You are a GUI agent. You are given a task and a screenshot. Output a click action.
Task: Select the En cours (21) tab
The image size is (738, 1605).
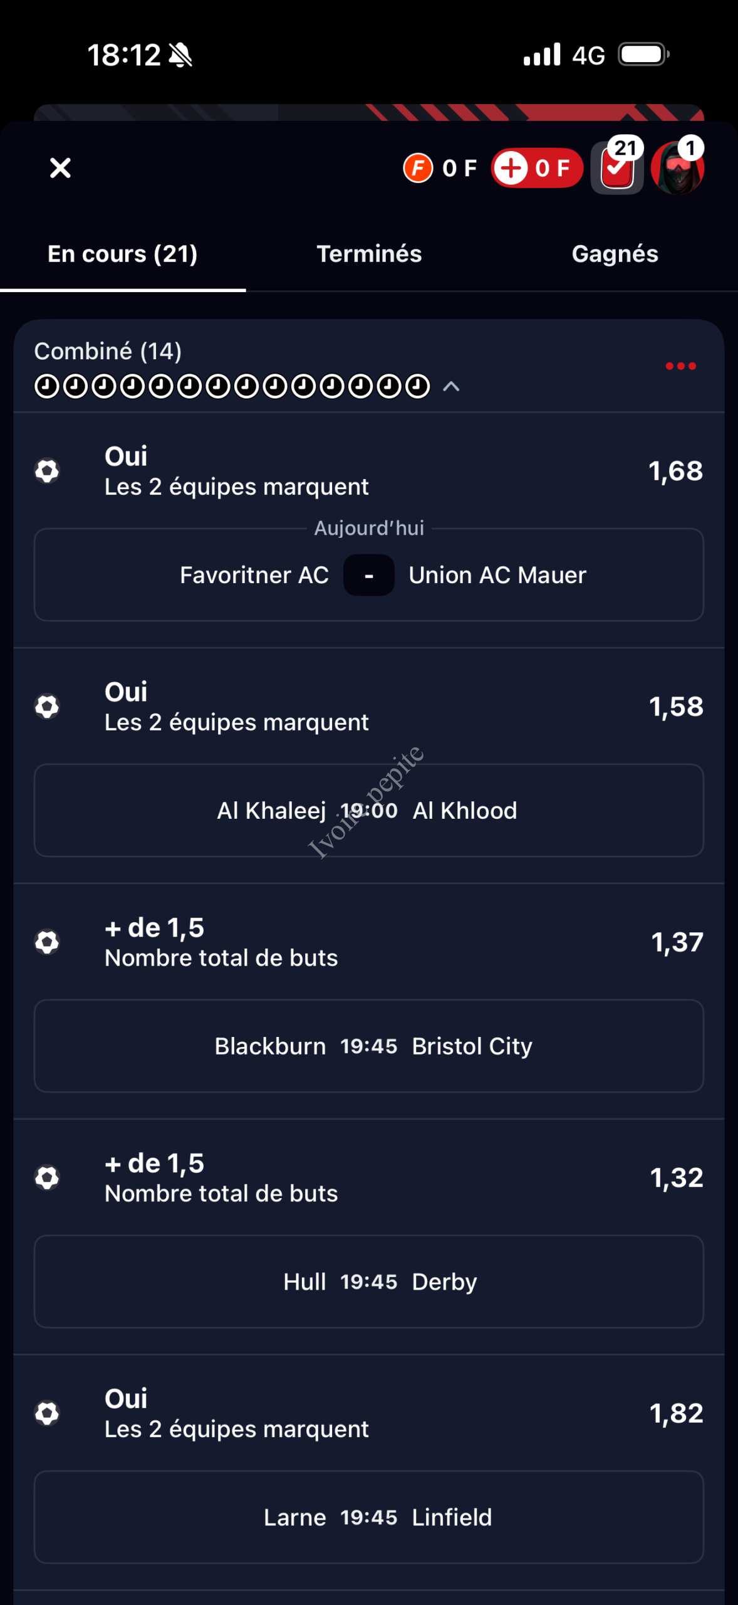[123, 254]
